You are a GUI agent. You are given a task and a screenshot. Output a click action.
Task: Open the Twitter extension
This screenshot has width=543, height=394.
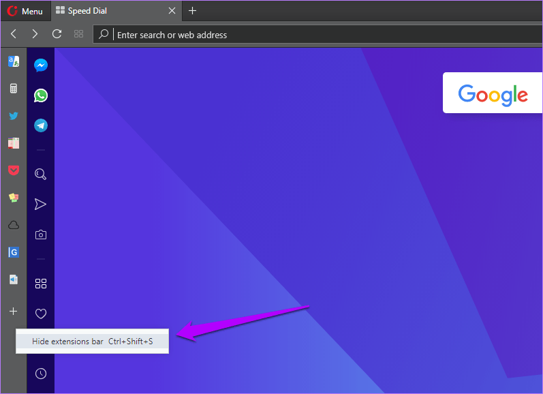(14, 116)
